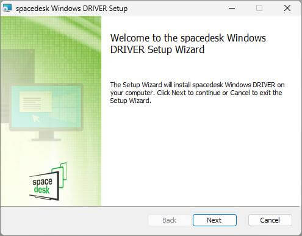Image resolution: width=302 pixels, height=236 pixels.
Task: Minimize the spacedesk setup window
Action: [x=232, y=8]
